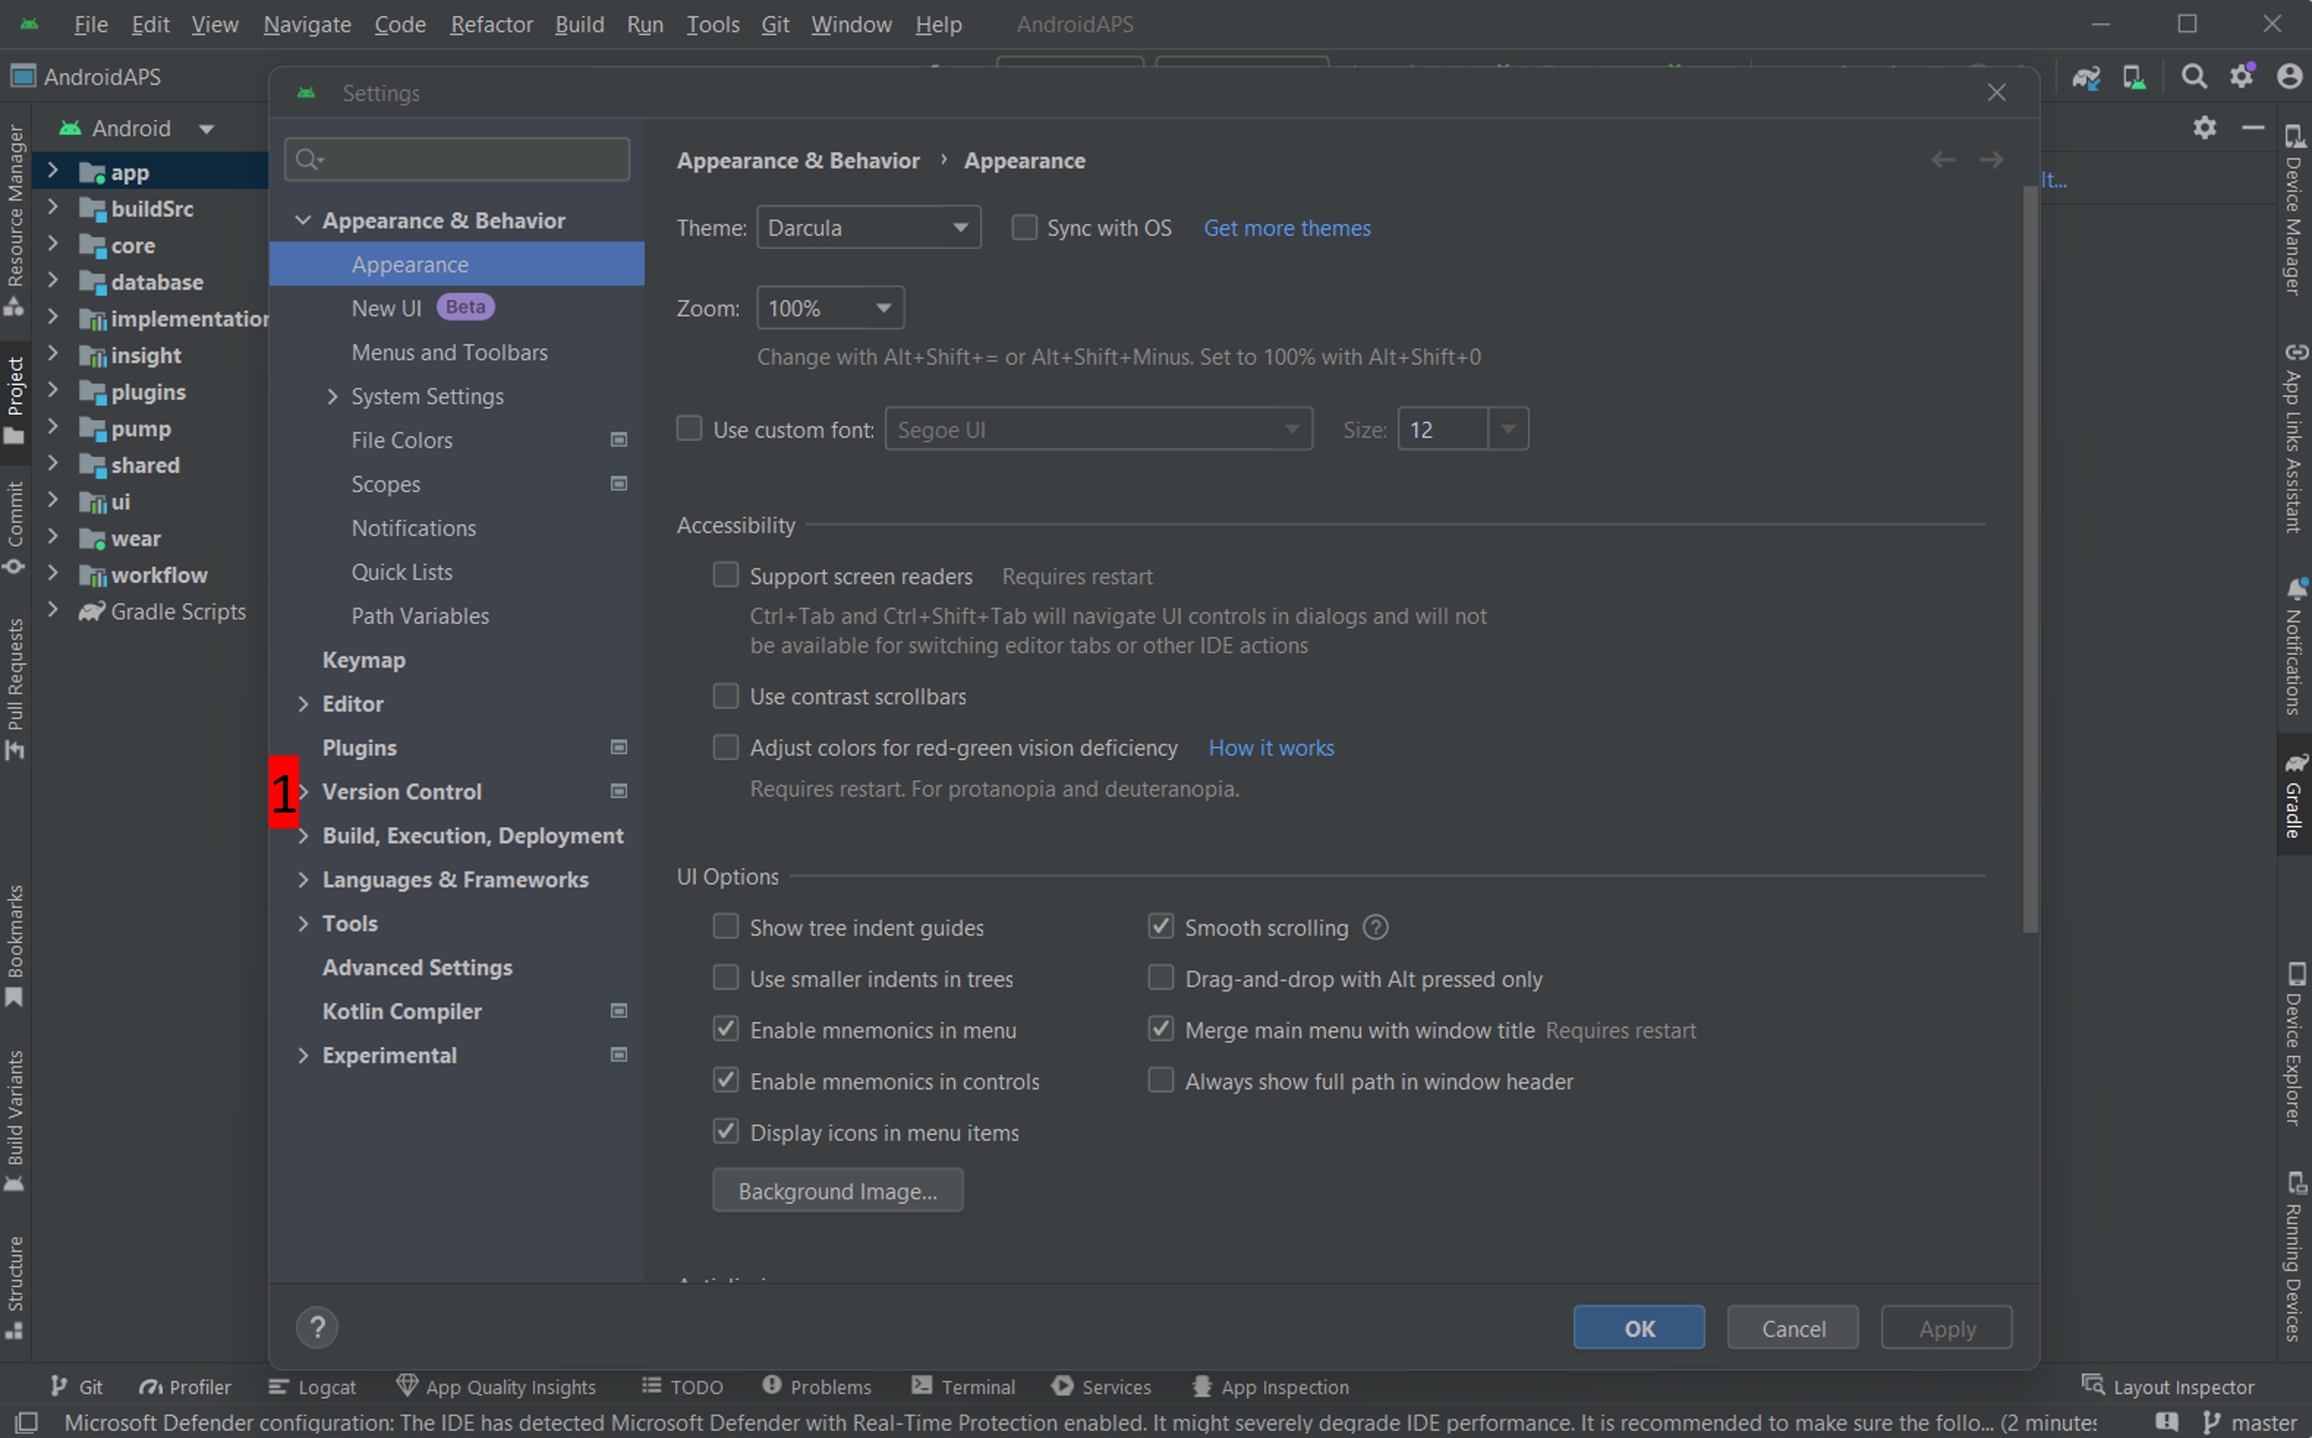Open the Refactor menu
The image size is (2312, 1438).
[491, 25]
